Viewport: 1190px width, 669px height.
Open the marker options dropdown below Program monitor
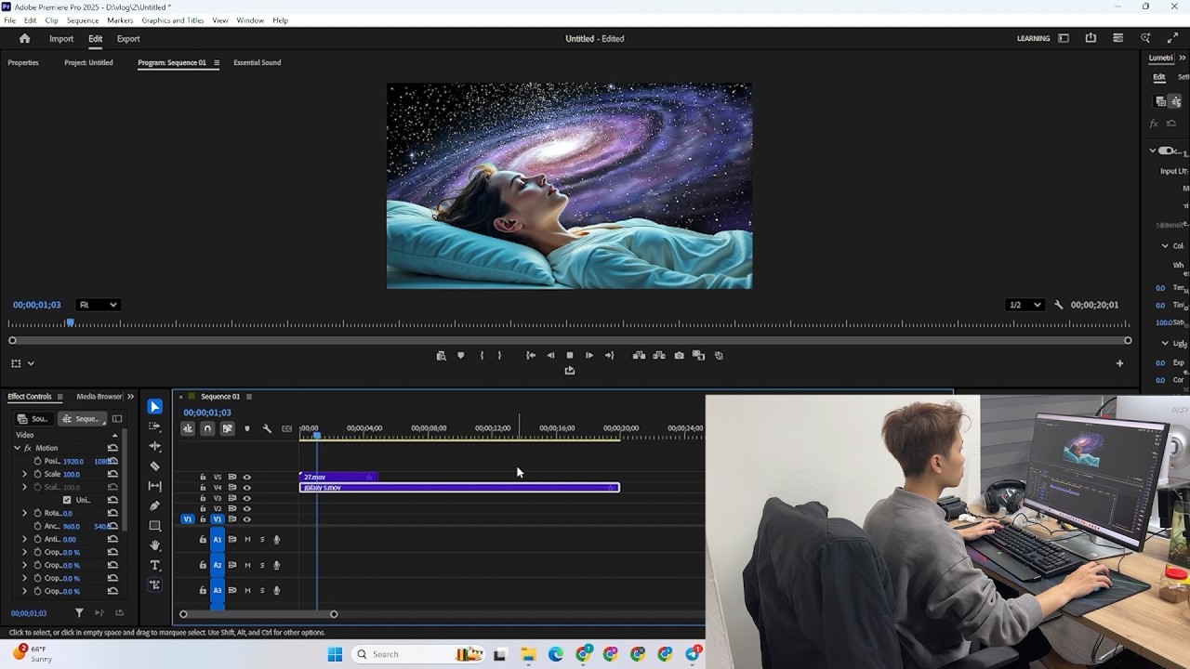31,363
